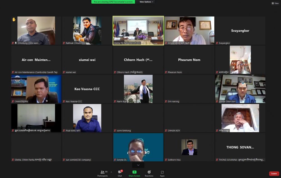Select the Sonyta OL video tile

[138, 147]
